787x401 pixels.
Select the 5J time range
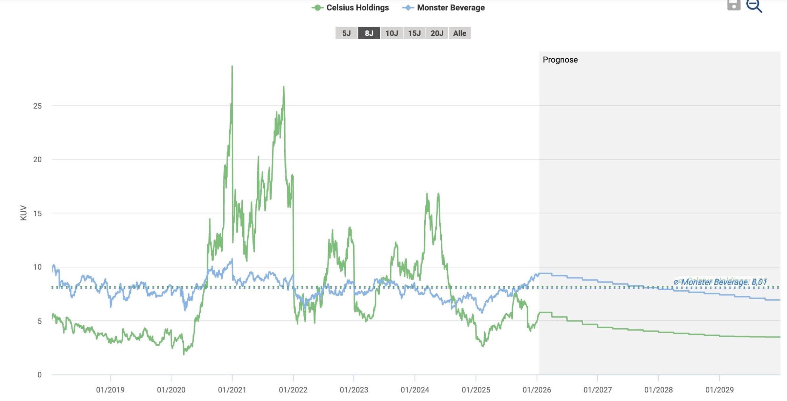click(x=346, y=33)
